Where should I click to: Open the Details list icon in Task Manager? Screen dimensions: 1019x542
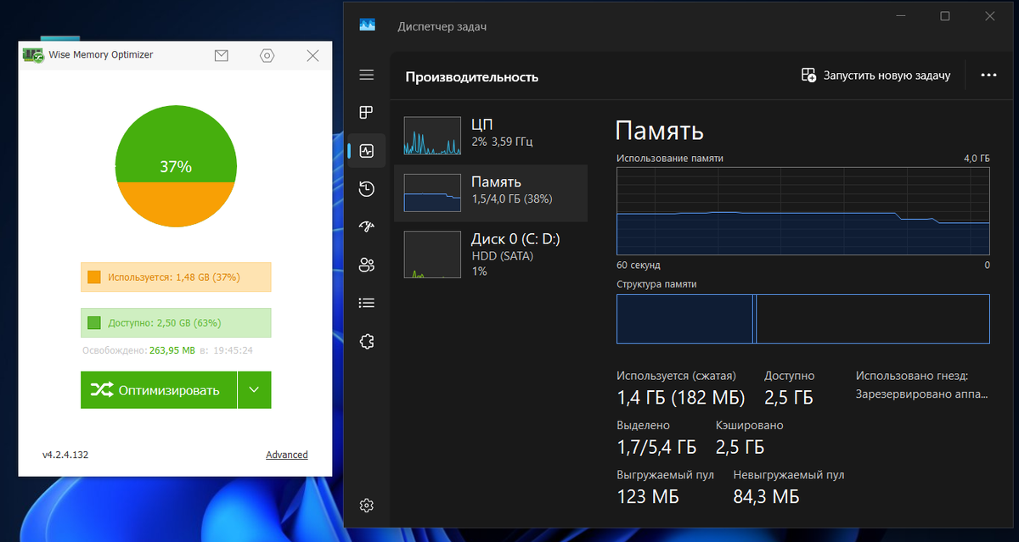coord(367,303)
